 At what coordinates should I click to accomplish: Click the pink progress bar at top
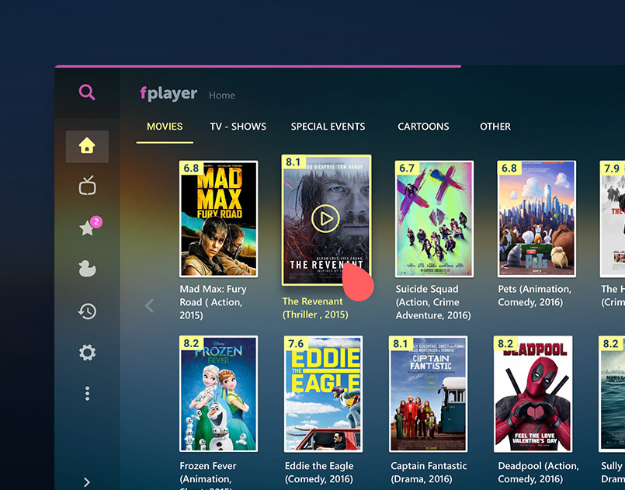tap(258, 66)
